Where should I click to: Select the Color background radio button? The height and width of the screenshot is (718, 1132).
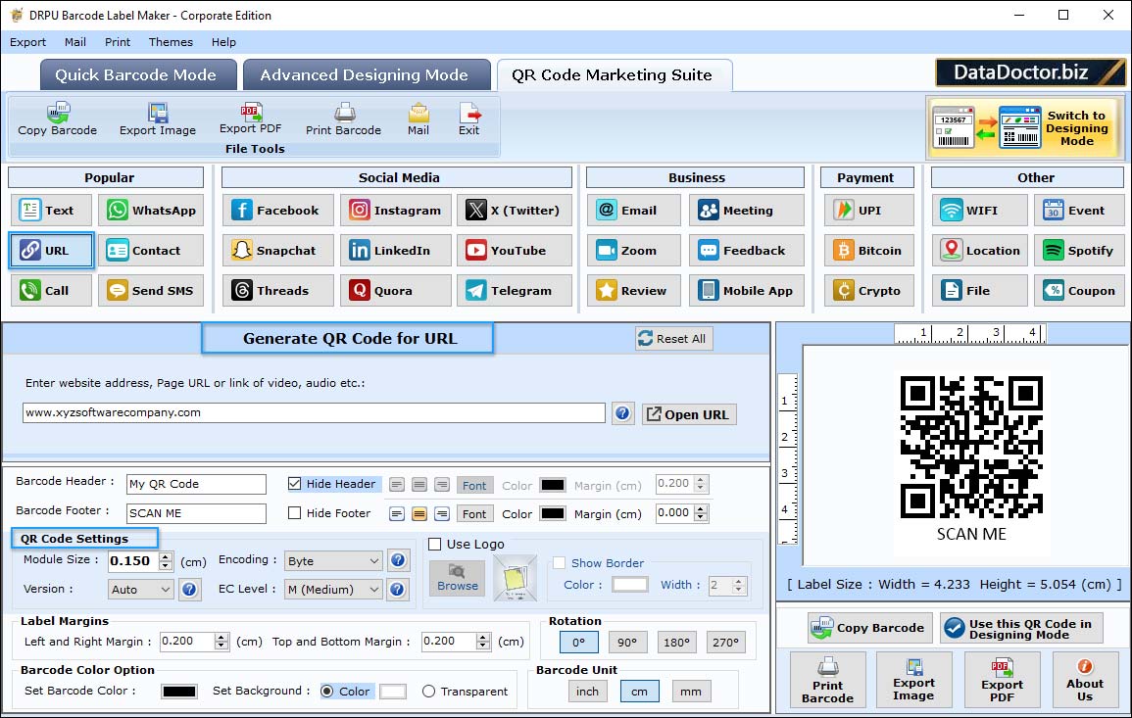(327, 692)
